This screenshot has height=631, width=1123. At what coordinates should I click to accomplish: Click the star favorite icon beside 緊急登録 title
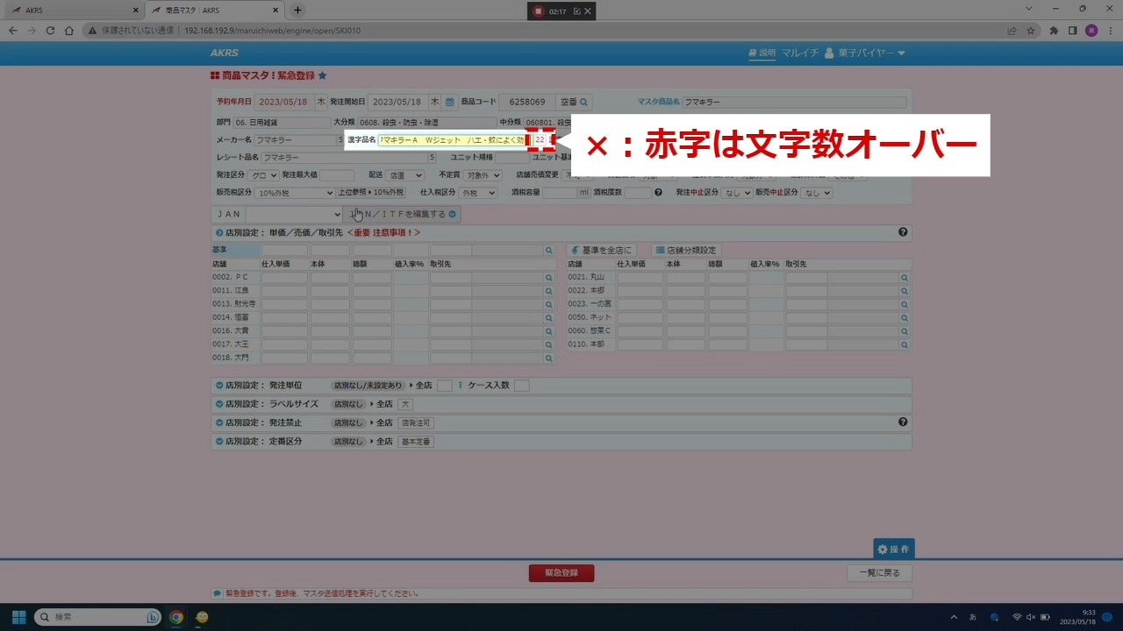[x=322, y=76]
